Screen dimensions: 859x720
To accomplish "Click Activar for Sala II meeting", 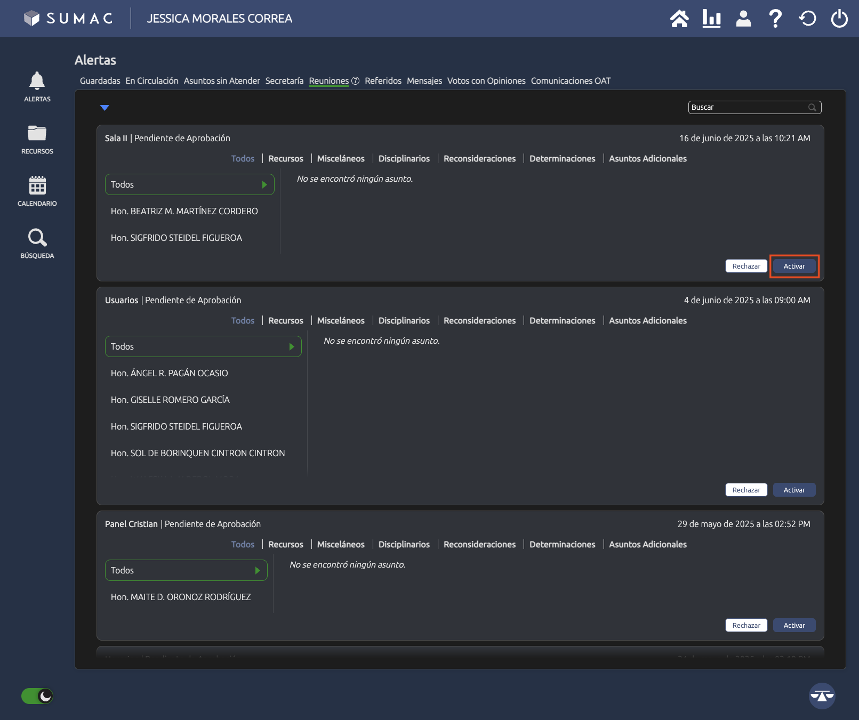I will (x=794, y=266).
